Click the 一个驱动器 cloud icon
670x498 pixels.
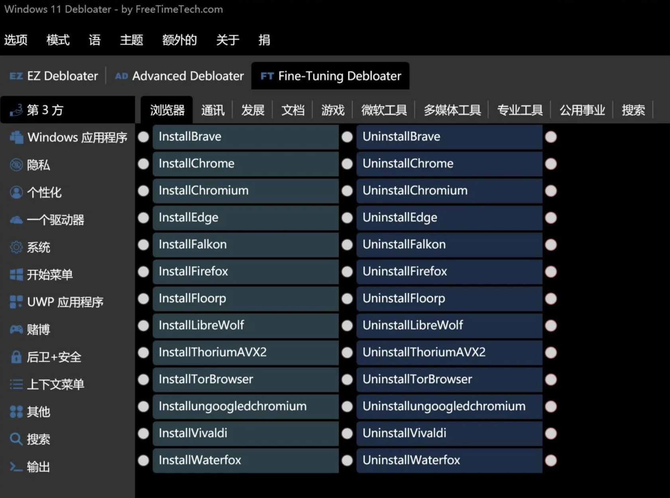[16, 220]
